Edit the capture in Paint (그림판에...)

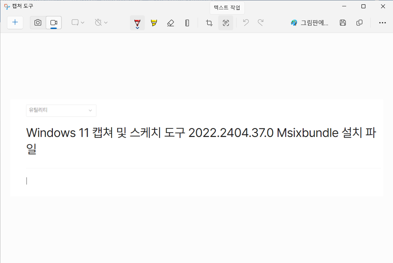click(x=310, y=23)
